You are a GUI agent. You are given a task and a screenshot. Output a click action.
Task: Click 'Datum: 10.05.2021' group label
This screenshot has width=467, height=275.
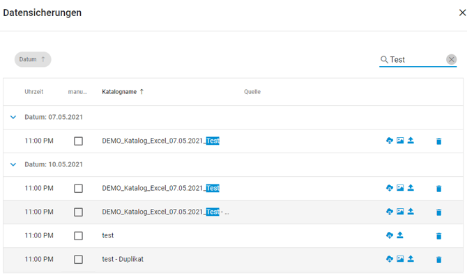[x=54, y=164]
